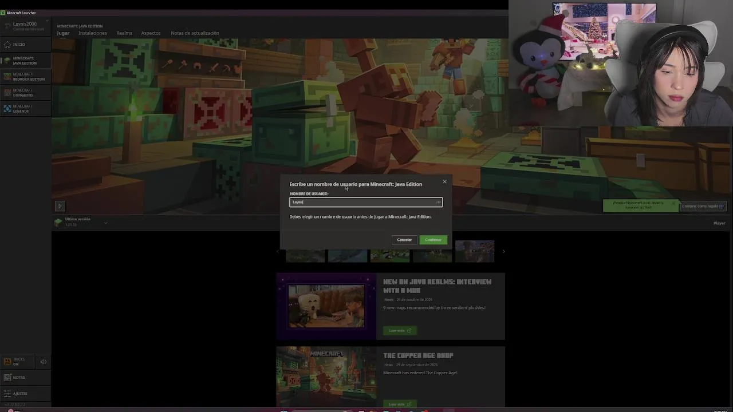The width and height of the screenshot is (733, 412).
Task: Switch to the Instalaciones tab
Action: pyautogui.click(x=93, y=33)
